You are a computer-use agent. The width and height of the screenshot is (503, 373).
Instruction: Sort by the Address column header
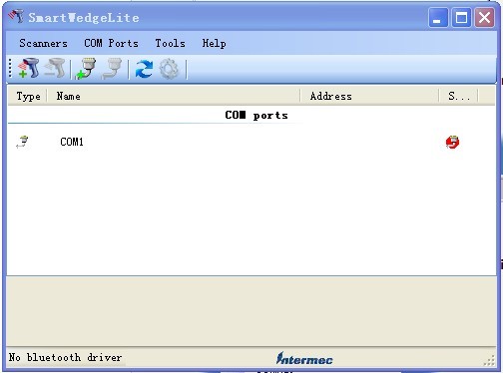tap(369, 96)
